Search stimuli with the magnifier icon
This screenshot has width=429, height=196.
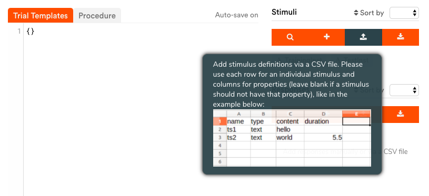tap(290, 37)
